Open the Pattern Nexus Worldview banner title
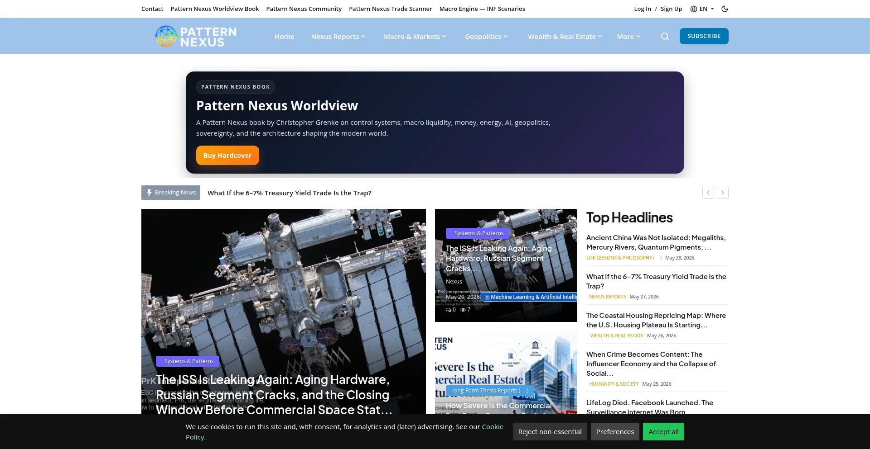The width and height of the screenshot is (870, 449). click(277, 106)
